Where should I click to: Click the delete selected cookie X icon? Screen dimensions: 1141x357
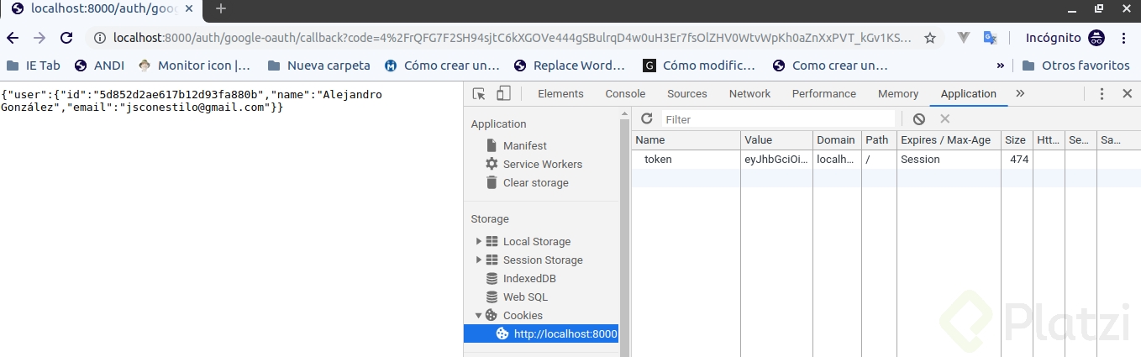tap(944, 119)
